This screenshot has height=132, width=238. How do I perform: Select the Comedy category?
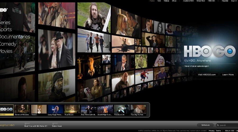click(8, 44)
